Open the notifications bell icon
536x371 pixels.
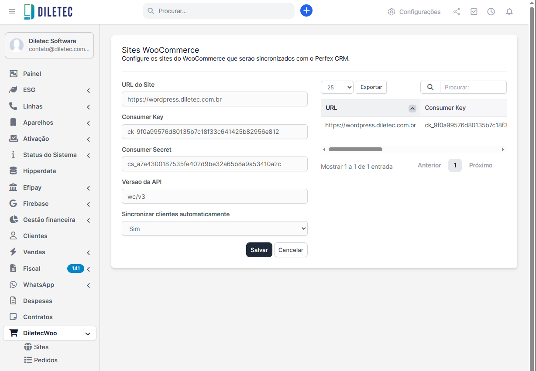click(509, 12)
